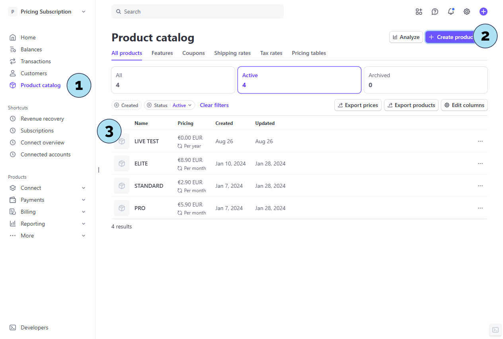Click the apps grid plus icon
Image resolution: width=503 pixels, height=339 pixels.
point(419,12)
